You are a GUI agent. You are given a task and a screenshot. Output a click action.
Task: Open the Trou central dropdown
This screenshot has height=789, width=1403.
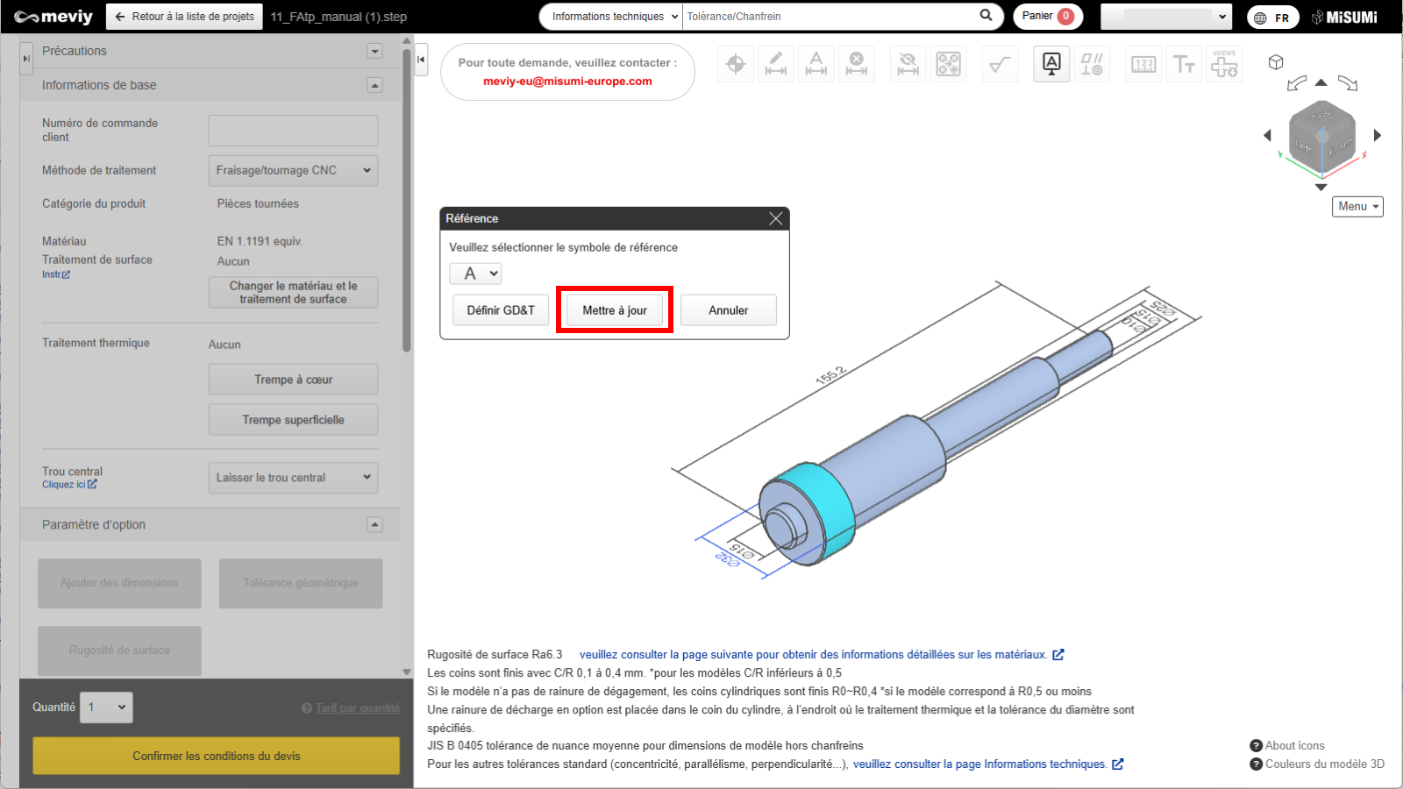pos(293,478)
